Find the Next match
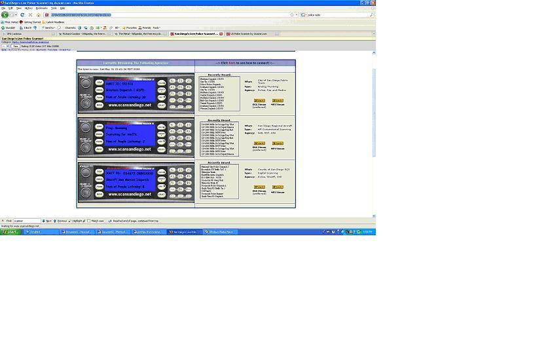 click(47, 221)
